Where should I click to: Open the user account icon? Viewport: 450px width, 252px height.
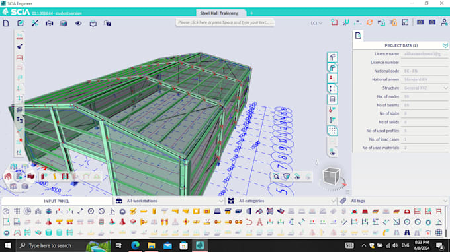point(444,22)
